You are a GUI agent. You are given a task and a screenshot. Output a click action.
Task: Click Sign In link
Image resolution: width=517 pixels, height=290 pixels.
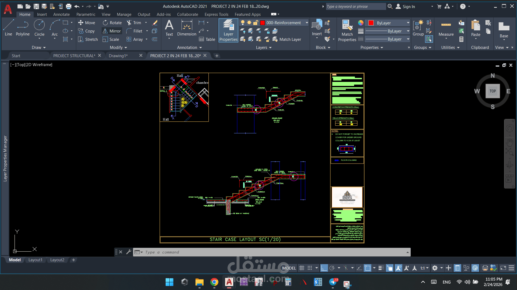click(408, 6)
